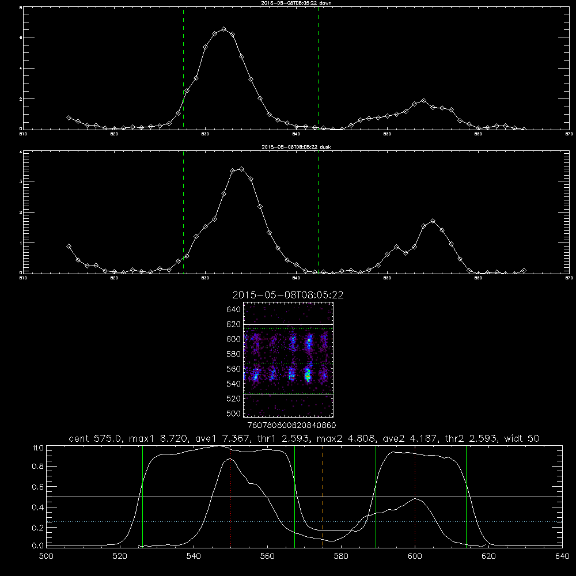Click the '560' label on the bottom plot x-axis
The image size is (576, 576).
(267, 556)
